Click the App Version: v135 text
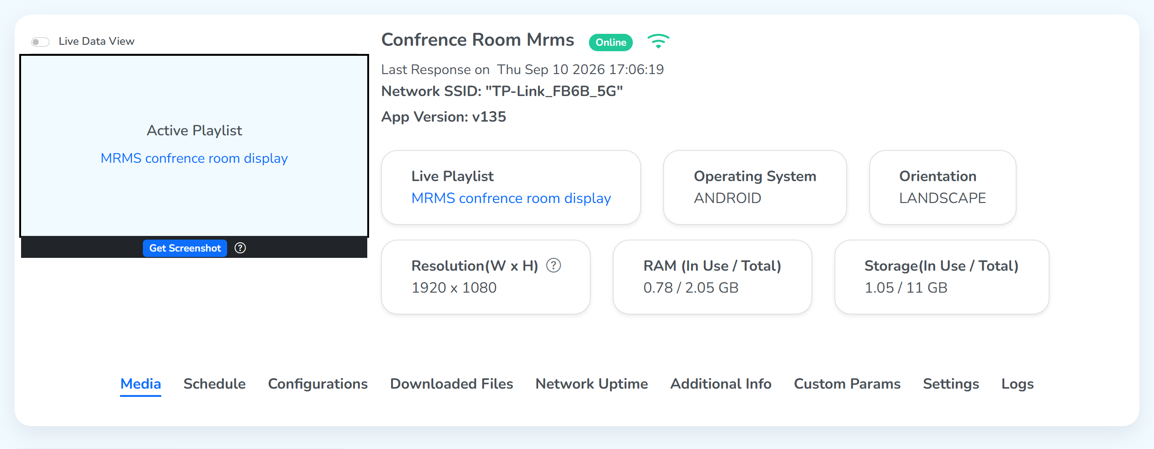 [x=444, y=117]
